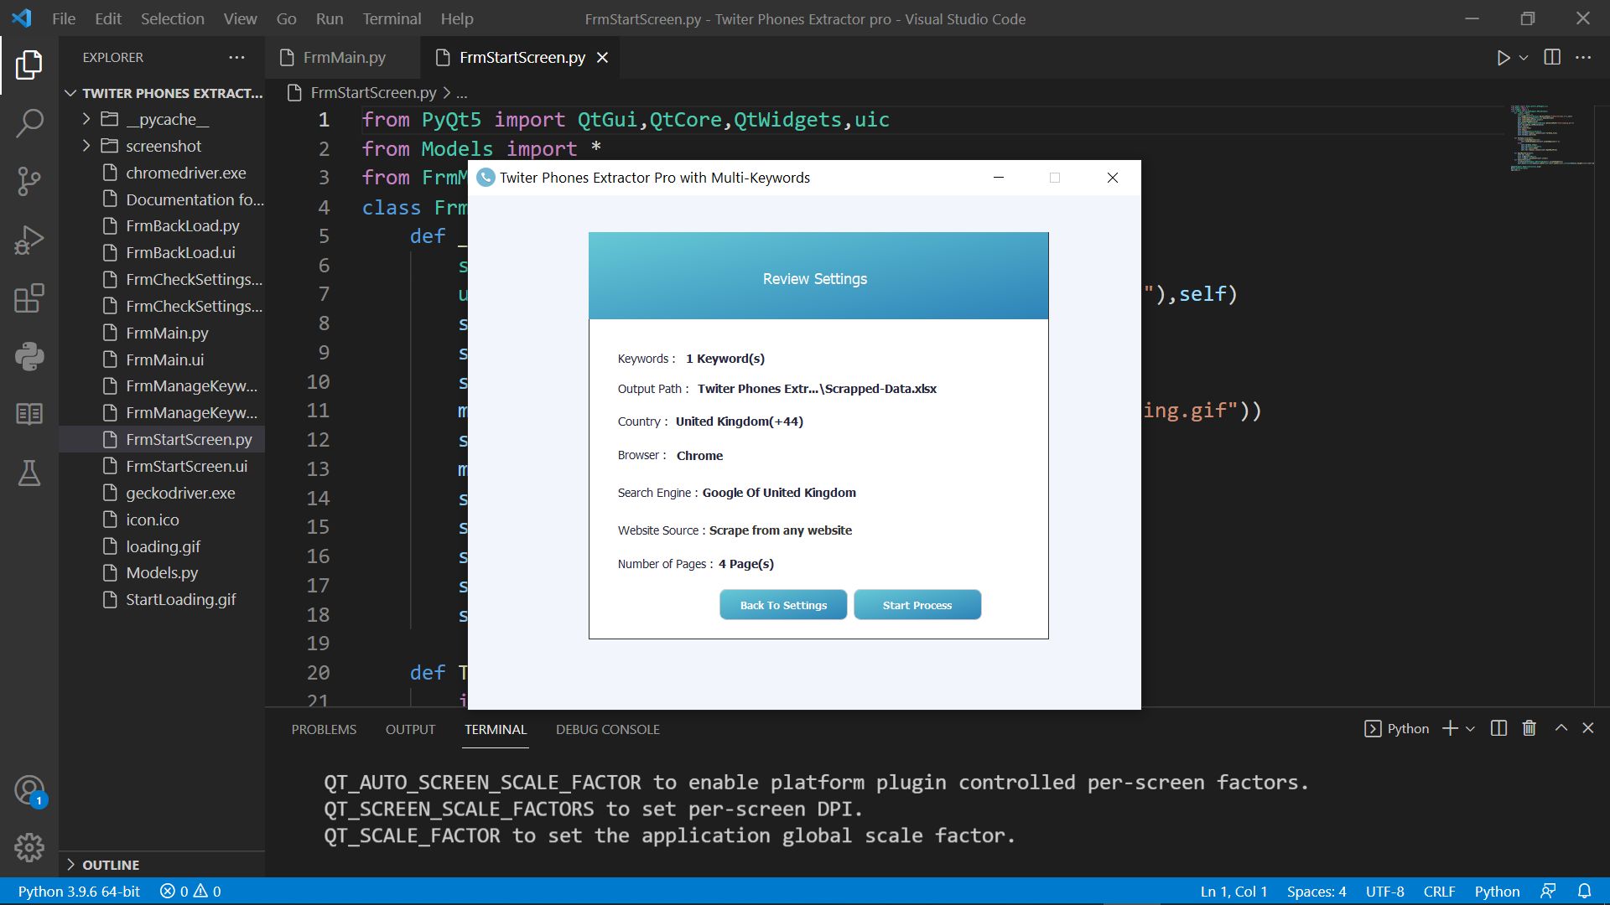Viewport: 1610px width, 905px height.
Task: Select Python 3.9.6 64-bit interpreter in status bar
Action: click(79, 891)
